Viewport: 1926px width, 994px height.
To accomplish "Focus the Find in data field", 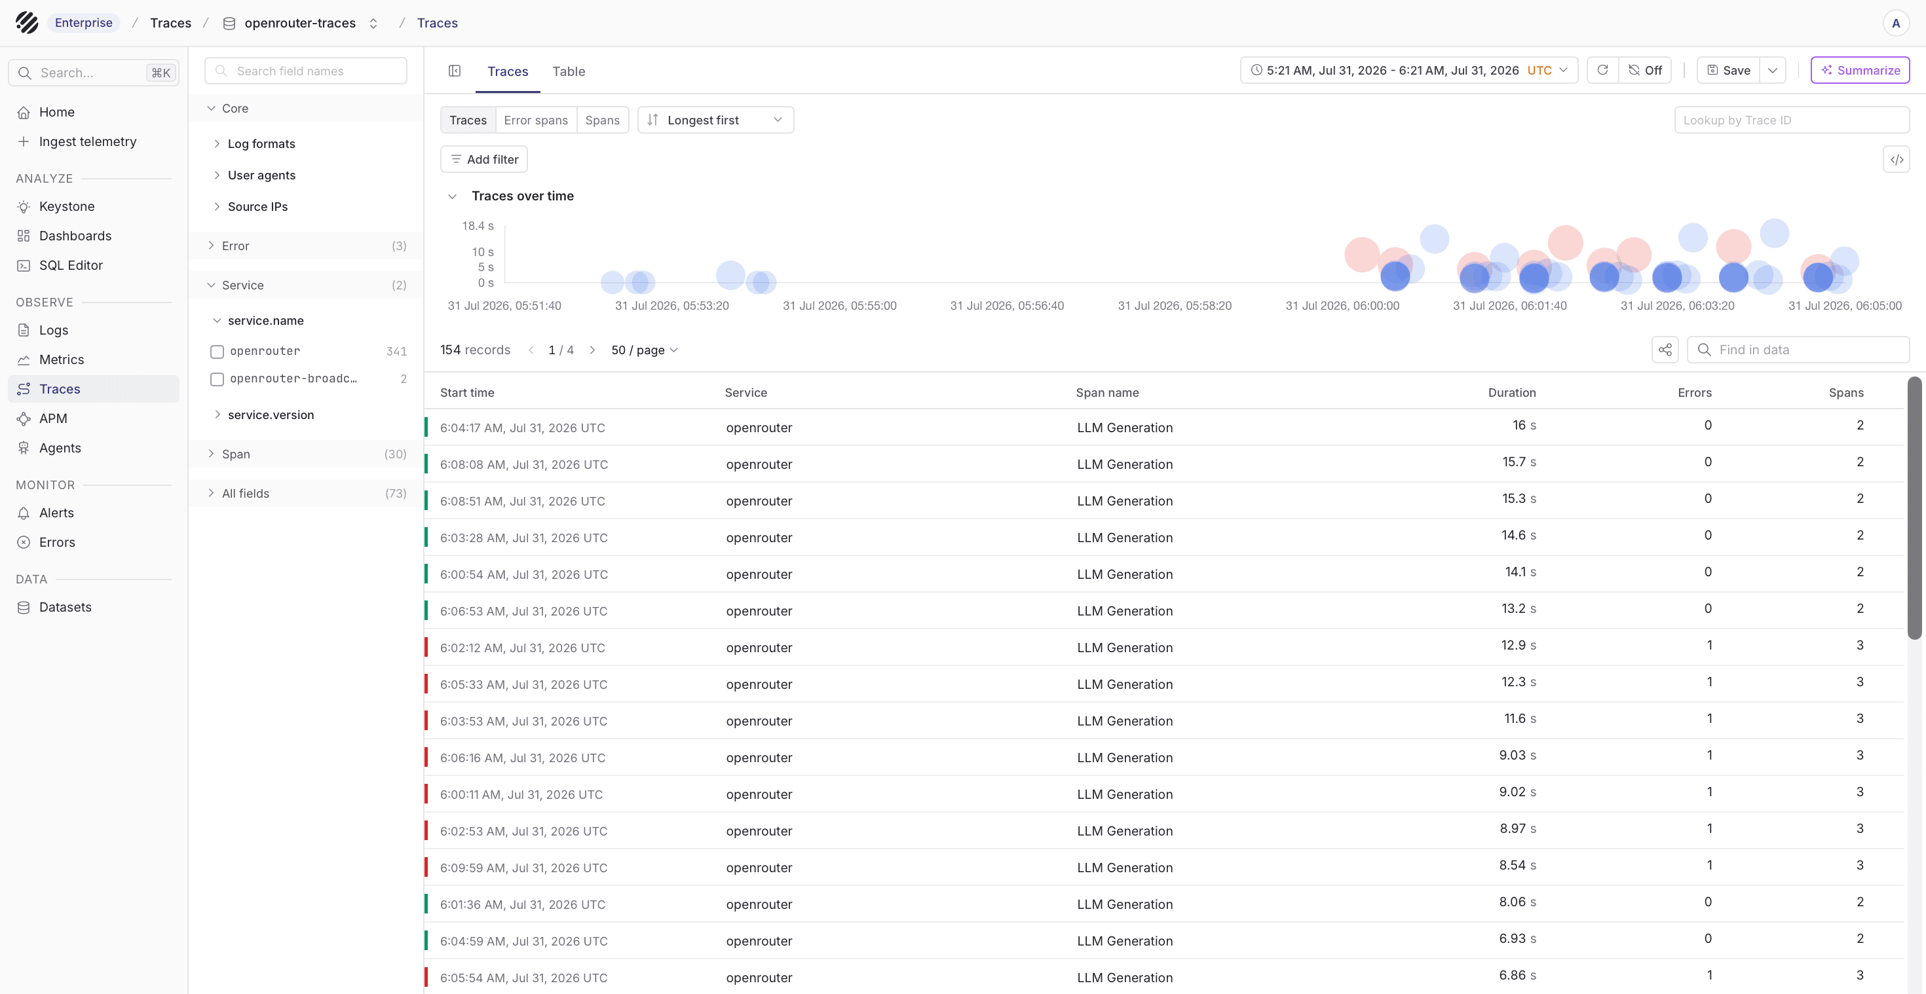I will coord(1798,350).
